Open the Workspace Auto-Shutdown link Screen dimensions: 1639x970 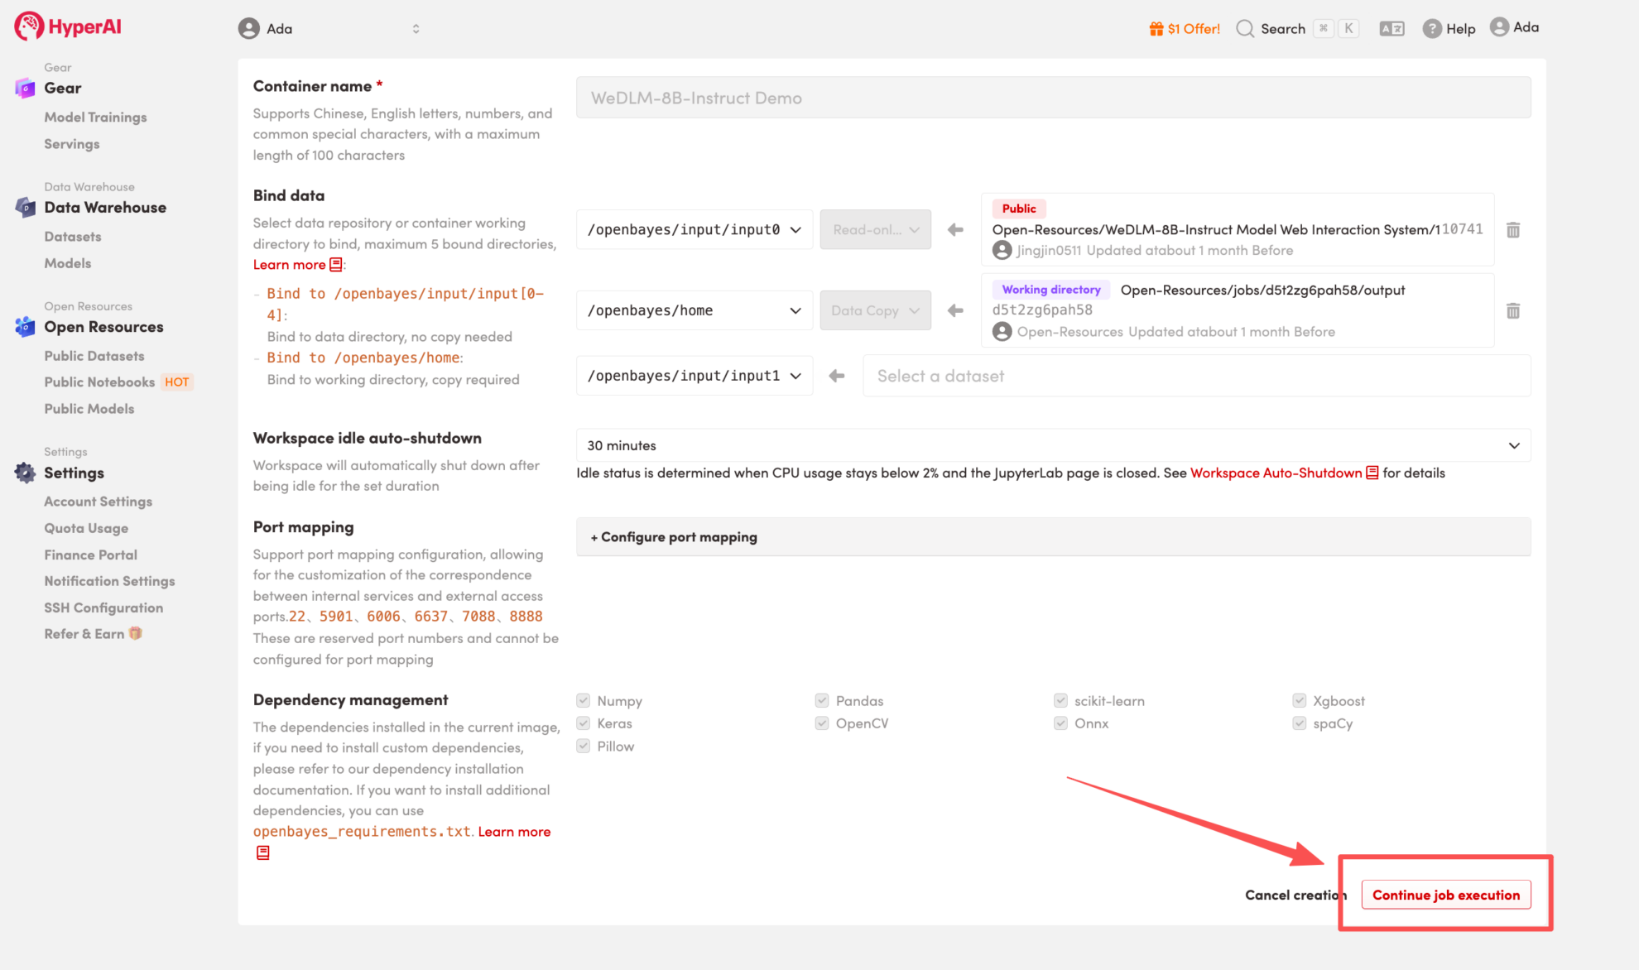(x=1276, y=473)
